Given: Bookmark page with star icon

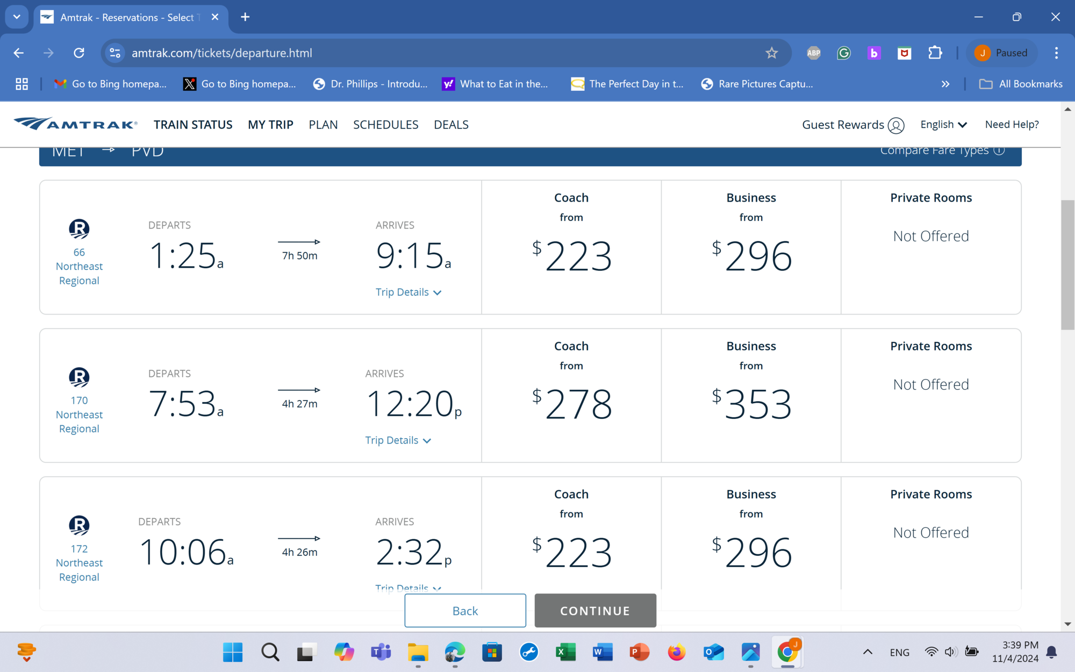Looking at the screenshot, I should [x=771, y=53].
